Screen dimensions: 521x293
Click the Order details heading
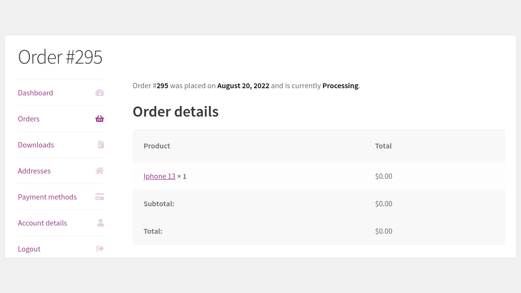click(x=176, y=112)
